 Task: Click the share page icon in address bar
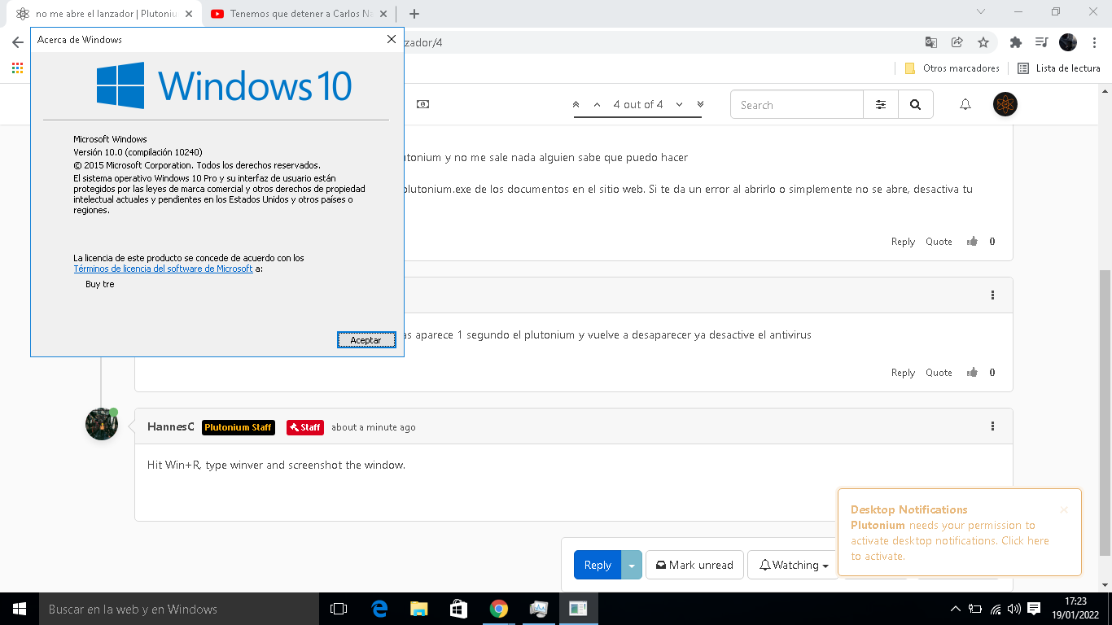coord(957,42)
